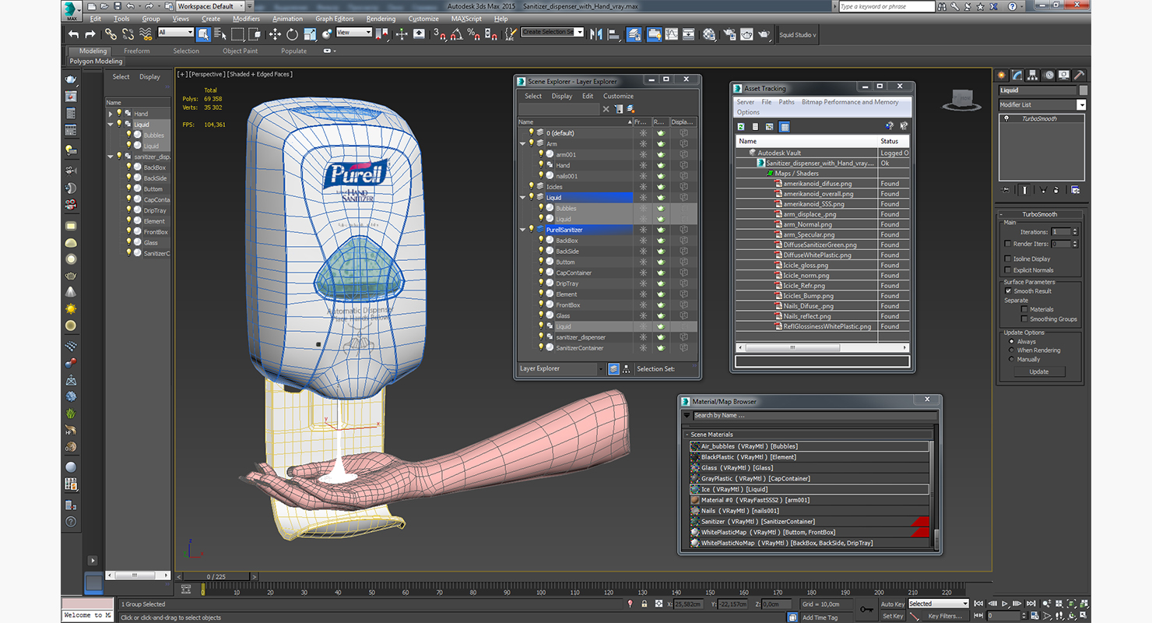Screen dimensions: 1152x623
Task: Switch to the Freeform ribbon tab
Action: 137,51
